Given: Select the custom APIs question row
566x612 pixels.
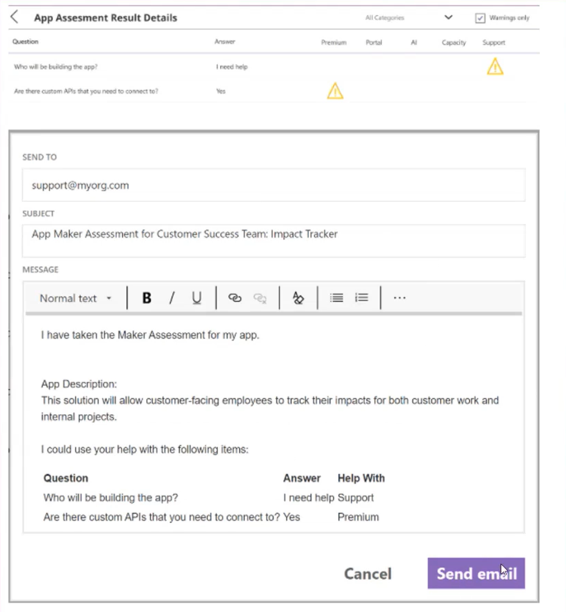Looking at the screenshot, I should (x=86, y=91).
